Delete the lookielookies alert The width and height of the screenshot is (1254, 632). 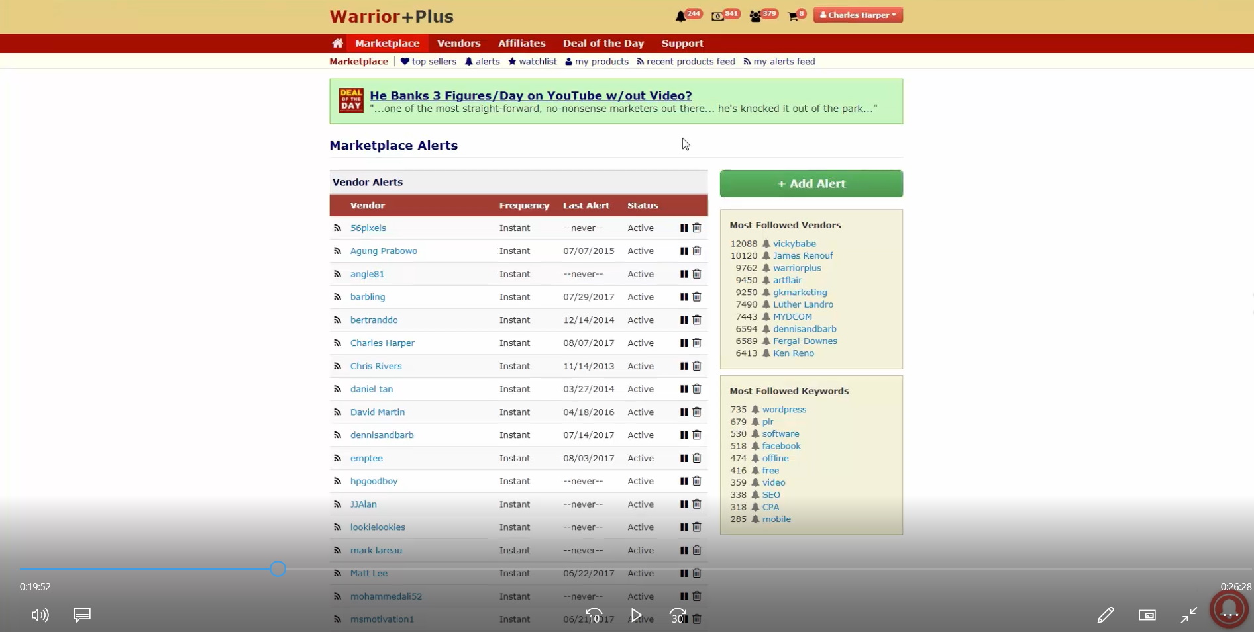pyautogui.click(x=697, y=527)
